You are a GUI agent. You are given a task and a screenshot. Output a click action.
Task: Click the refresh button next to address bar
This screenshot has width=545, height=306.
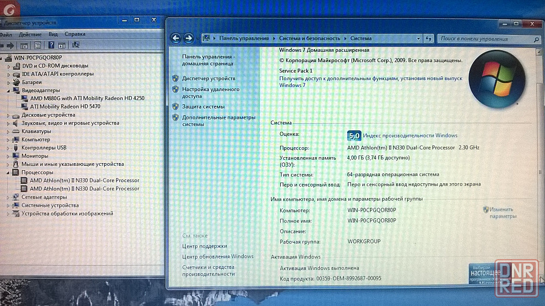[x=428, y=39]
